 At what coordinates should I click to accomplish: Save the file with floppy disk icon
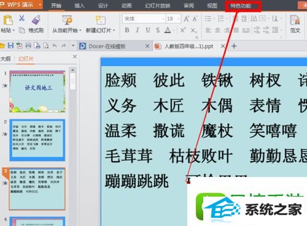pos(10,45)
